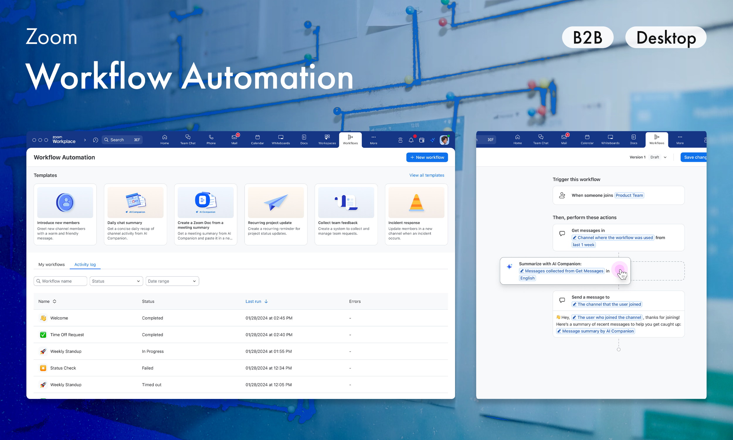Switch to the My workflows tab

52,265
